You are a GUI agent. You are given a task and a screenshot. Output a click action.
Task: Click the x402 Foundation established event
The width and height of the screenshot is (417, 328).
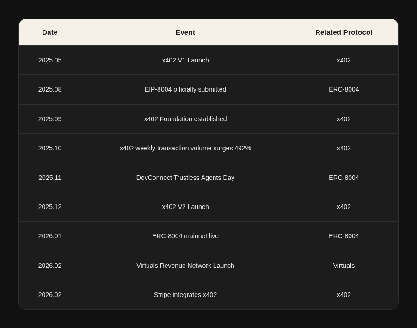coord(185,119)
